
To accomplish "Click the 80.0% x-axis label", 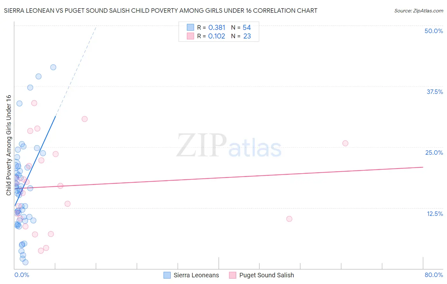I will click(434, 275).
